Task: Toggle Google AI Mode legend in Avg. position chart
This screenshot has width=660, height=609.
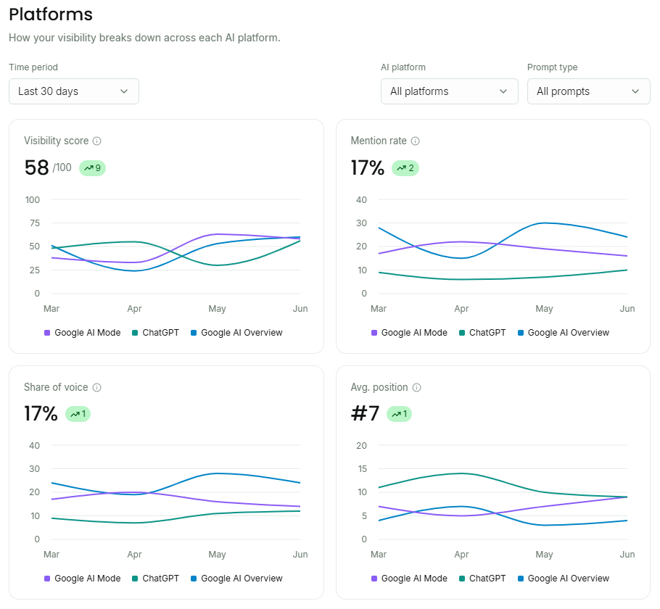Action: click(409, 579)
